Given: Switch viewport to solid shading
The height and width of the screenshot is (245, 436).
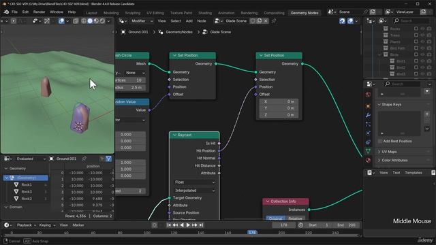Looking at the screenshot, I should click(90, 21).
